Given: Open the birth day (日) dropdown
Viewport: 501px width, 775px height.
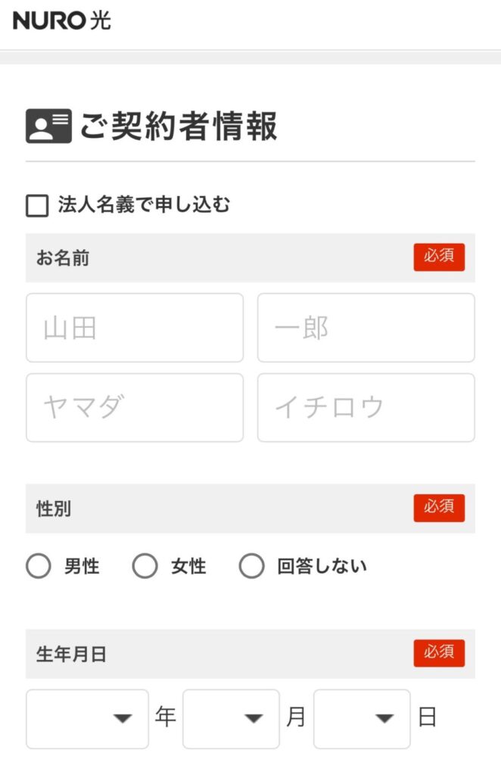Looking at the screenshot, I should (363, 719).
